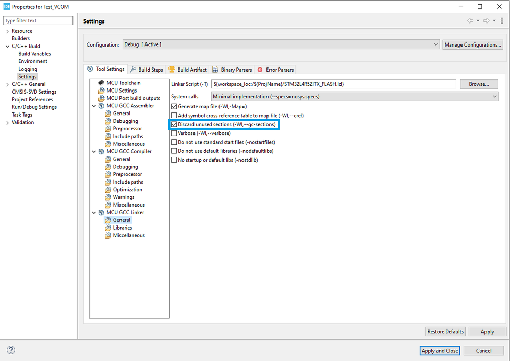Switch to the Build Artifact tab
This screenshot has width=510, height=361.
(188, 70)
